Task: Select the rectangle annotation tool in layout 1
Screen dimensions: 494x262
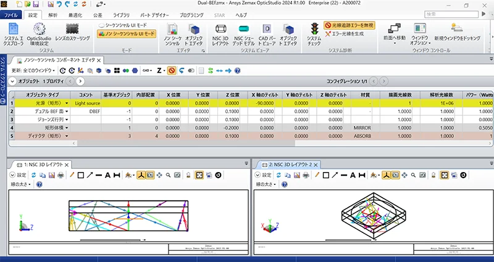Action: (81, 175)
